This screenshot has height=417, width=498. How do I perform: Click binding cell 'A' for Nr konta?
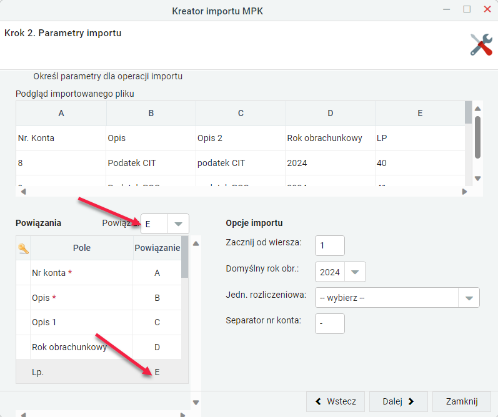157,273
